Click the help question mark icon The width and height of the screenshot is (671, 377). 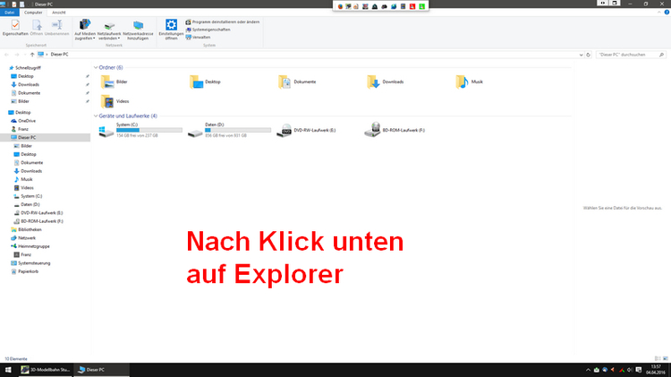666,13
